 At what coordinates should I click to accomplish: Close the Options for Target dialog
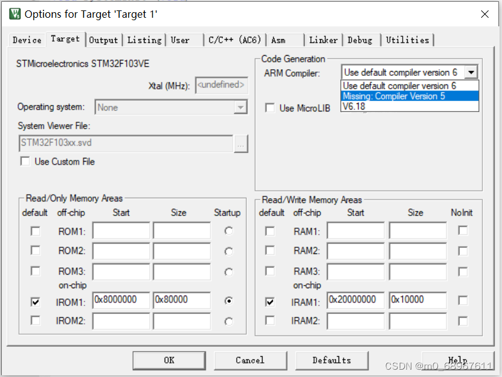485,14
